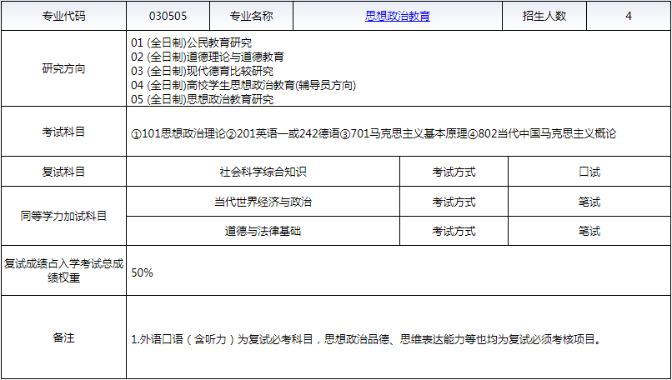The image size is (672, 380).
Task: Click the exam subjects text starting with 101思想政治理论
Action: pyautogui.click(x=374, y=133)
